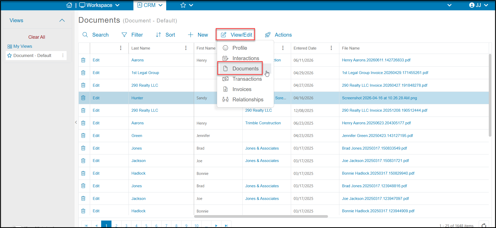Viewport: 496px width, 228px height.
Task: Open the JJ user account menu
Action: point(478,5)
